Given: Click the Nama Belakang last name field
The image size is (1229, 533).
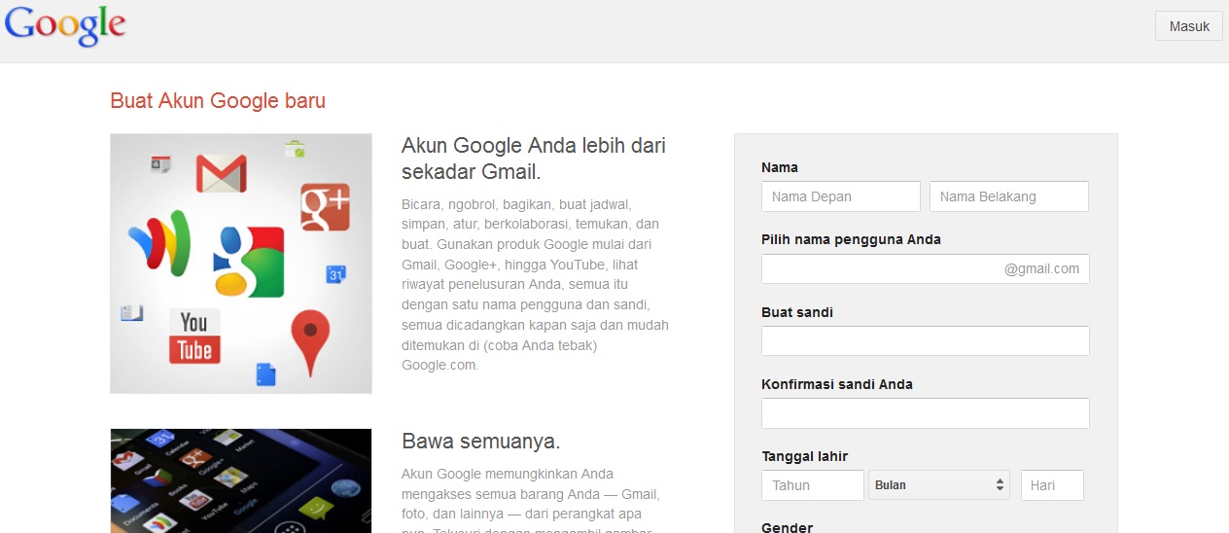Looking at the screenshot, I should click(x=1009, y=196).
